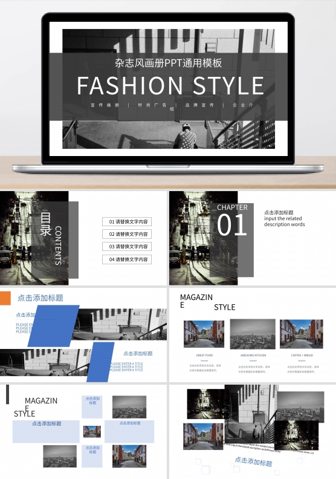Open the 目录 CONTENTS slide thumbnail
This screenshot has height=479, width=336.
tap(83, 238)
